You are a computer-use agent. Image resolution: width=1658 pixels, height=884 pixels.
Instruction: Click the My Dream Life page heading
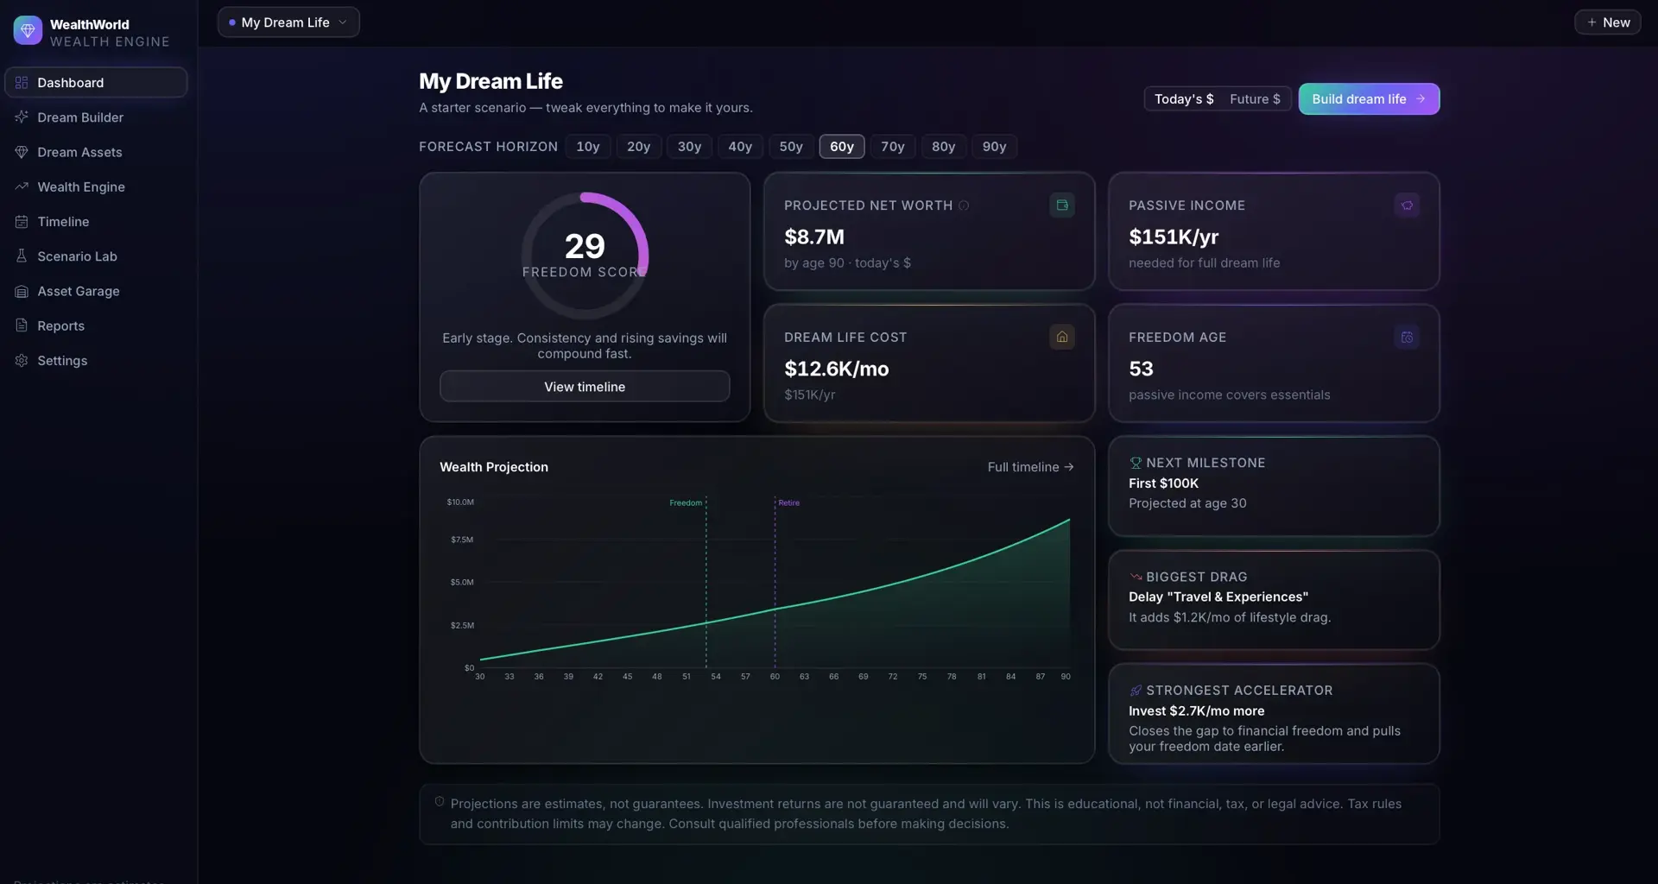tap(490, 81)
